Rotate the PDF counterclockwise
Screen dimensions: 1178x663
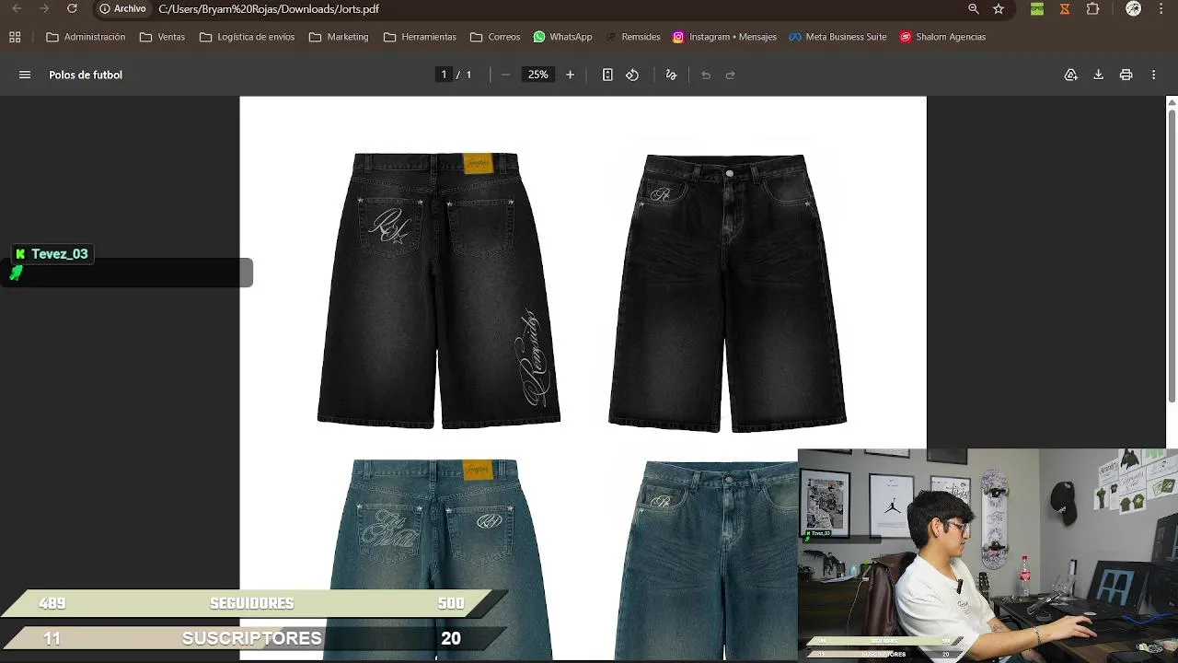pyautogui.click(x=632, y=75)
